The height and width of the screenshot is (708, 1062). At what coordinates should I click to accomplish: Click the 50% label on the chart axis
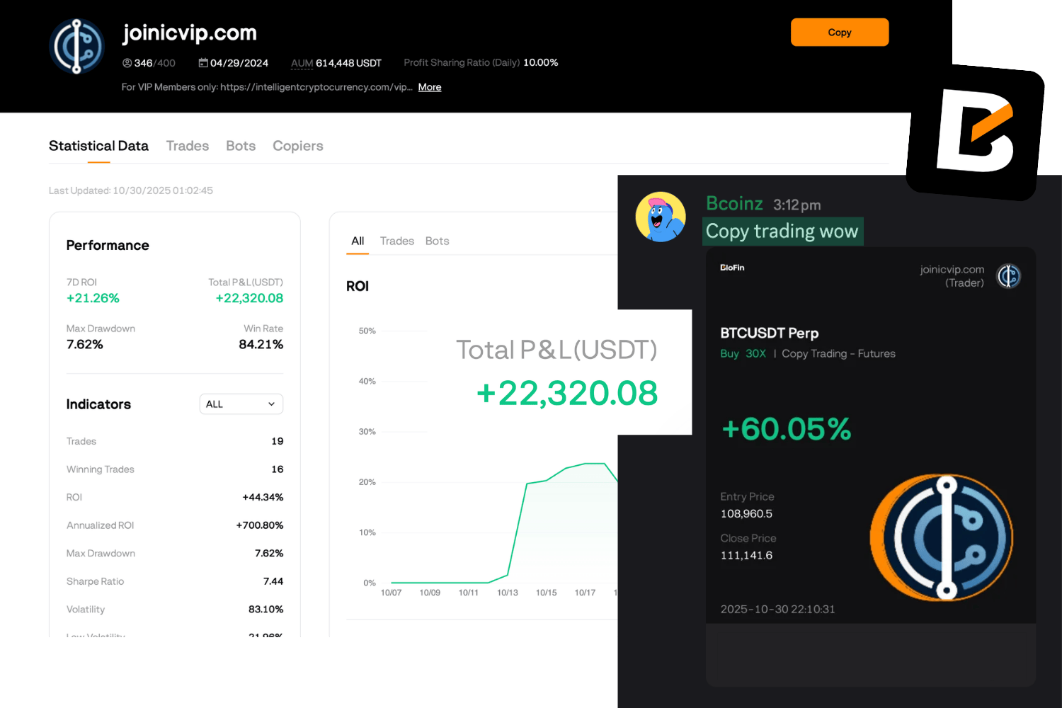pos(367,331)
